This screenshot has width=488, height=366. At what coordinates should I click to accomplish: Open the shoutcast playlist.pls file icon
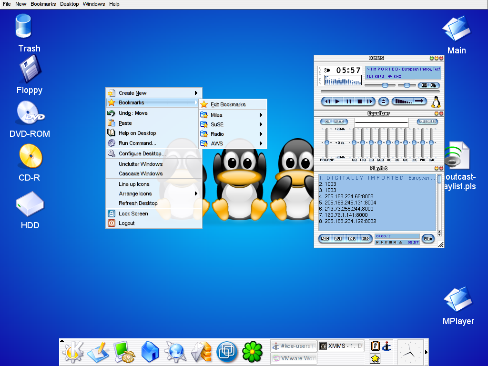click(457, 155)
